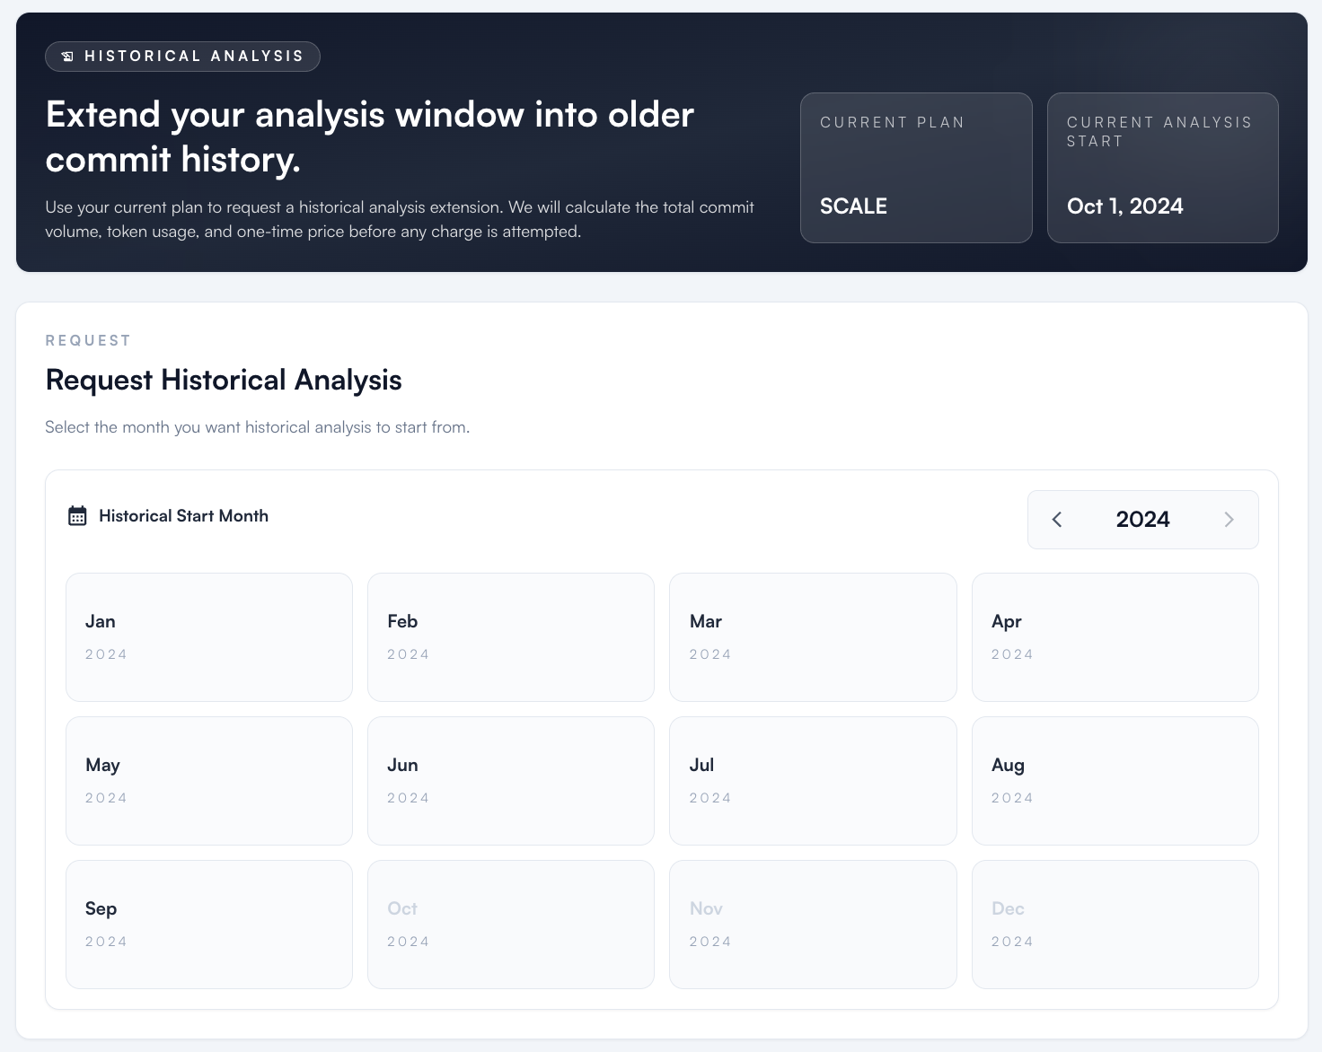Screen dimensions: 1322x1052
Task: Click the Request Historical Analysis heading
Action: pos(224,380)
